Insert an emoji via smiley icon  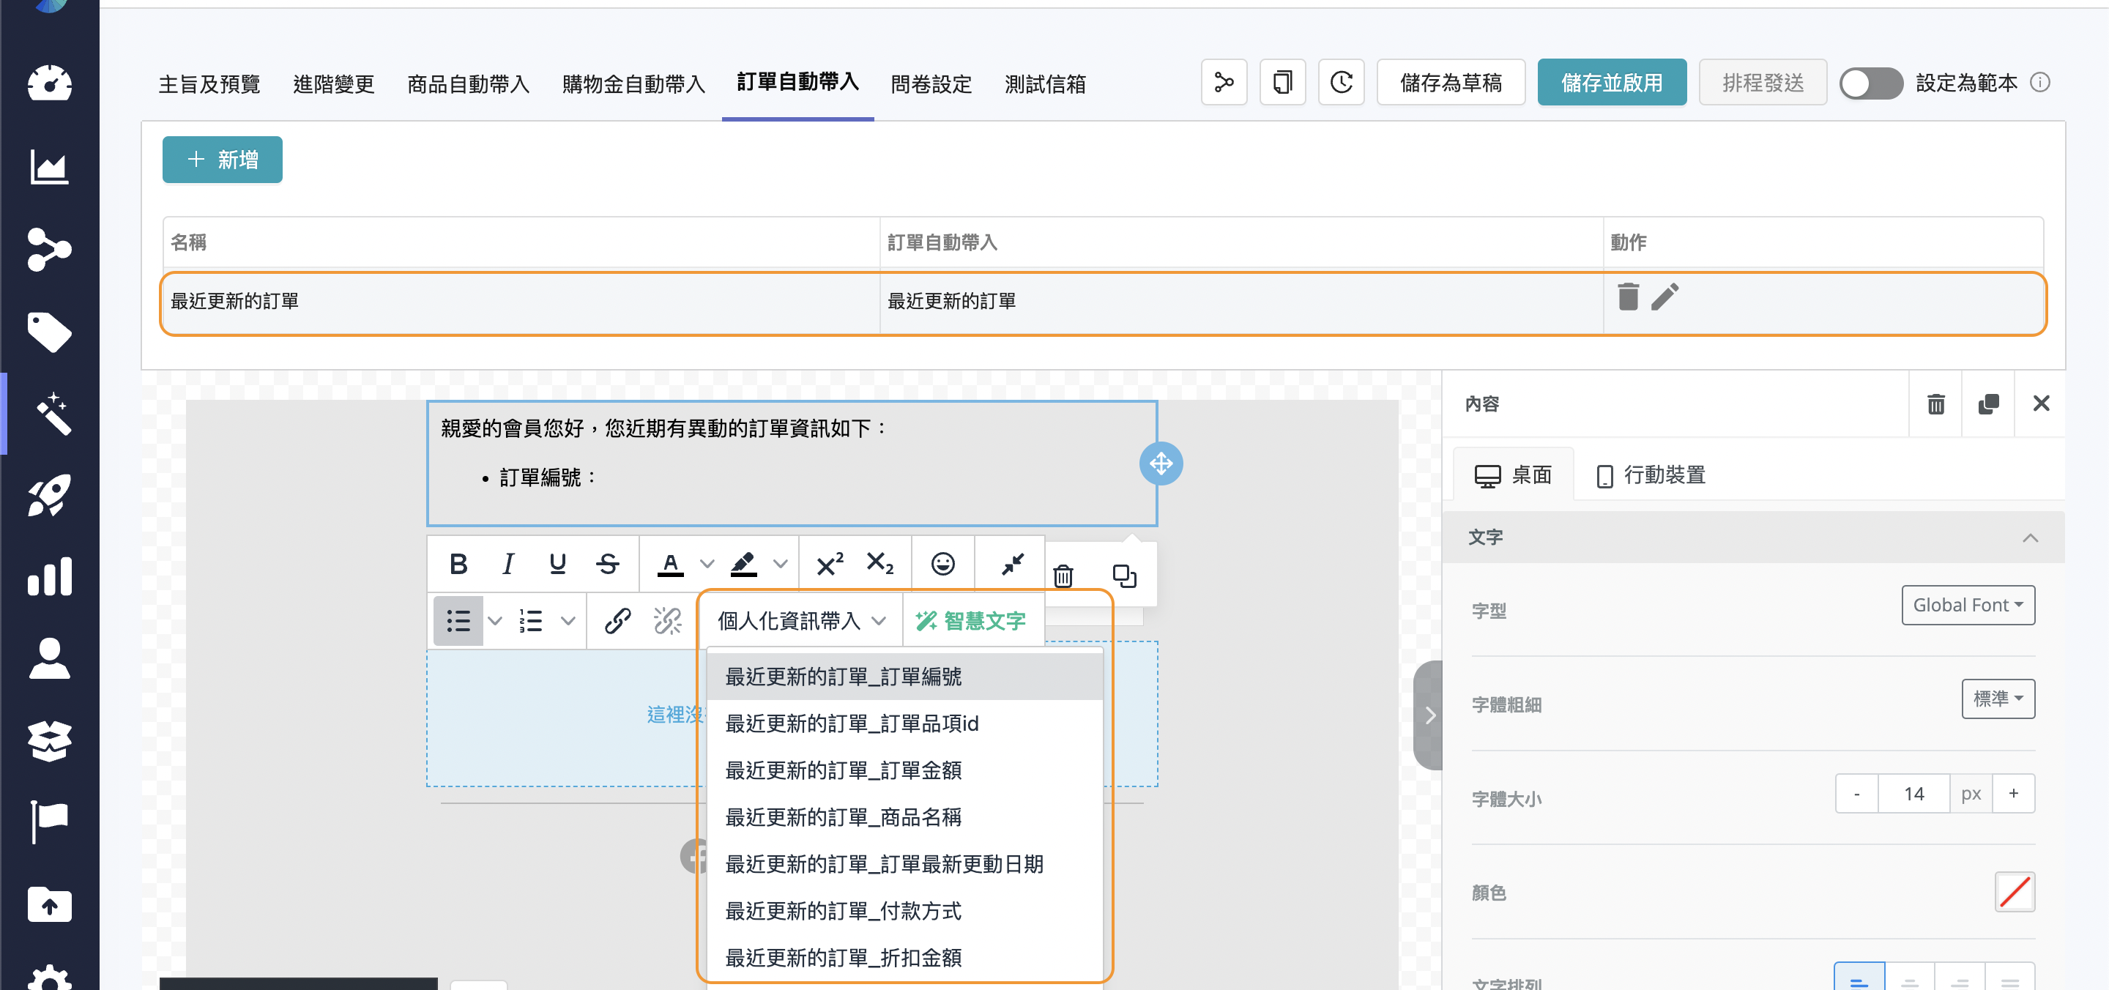[942, 563]
